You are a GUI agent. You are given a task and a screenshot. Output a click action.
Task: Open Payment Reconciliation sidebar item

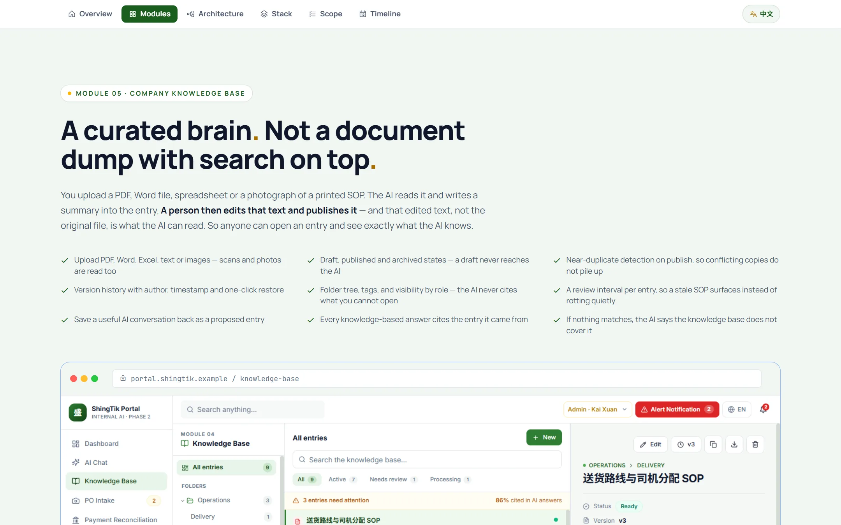[x=116, y=520]
